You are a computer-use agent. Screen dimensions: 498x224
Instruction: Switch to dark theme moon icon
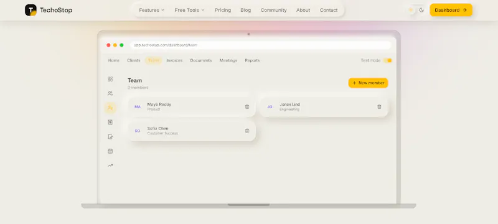421,10
